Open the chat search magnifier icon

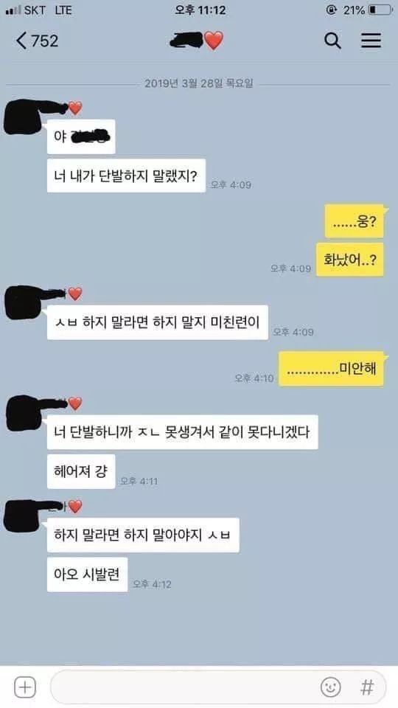[332, 41]
